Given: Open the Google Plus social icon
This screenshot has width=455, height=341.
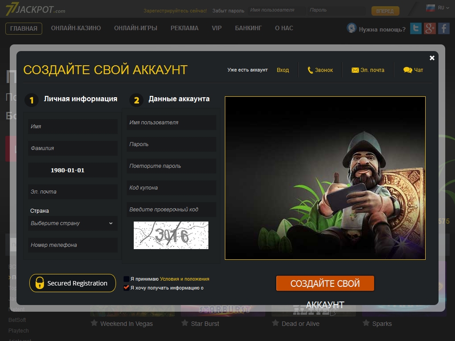Looking at the screenshot, I should point(430,28).
